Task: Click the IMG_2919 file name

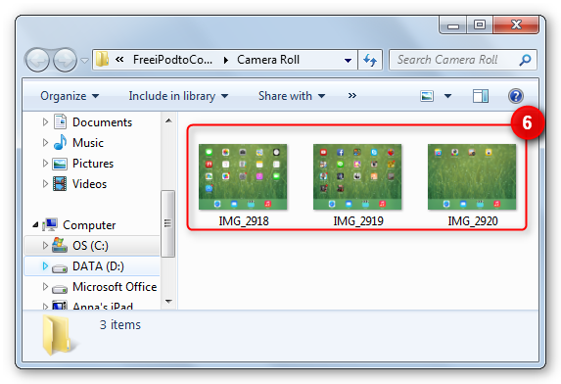Action: (358, 220)
